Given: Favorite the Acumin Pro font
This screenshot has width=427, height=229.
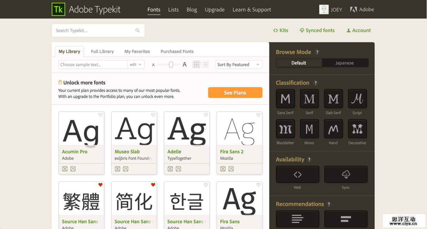Looking at the screenshot, I should point(100,115).
